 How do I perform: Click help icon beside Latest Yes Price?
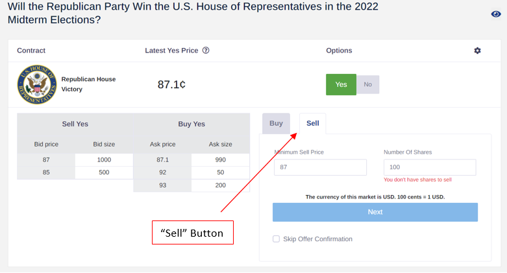pos(206,51)
